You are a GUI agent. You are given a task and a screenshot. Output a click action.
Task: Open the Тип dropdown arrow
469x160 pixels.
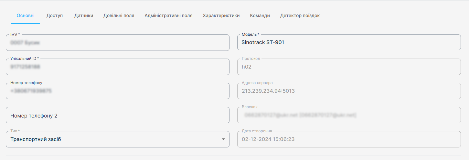(223, 139)
